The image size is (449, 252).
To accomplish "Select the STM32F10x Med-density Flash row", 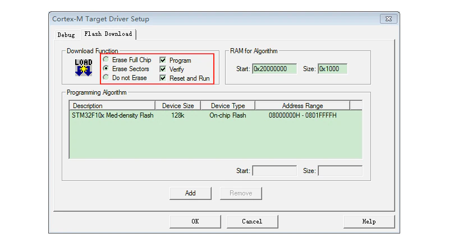I will coord(216,115).
